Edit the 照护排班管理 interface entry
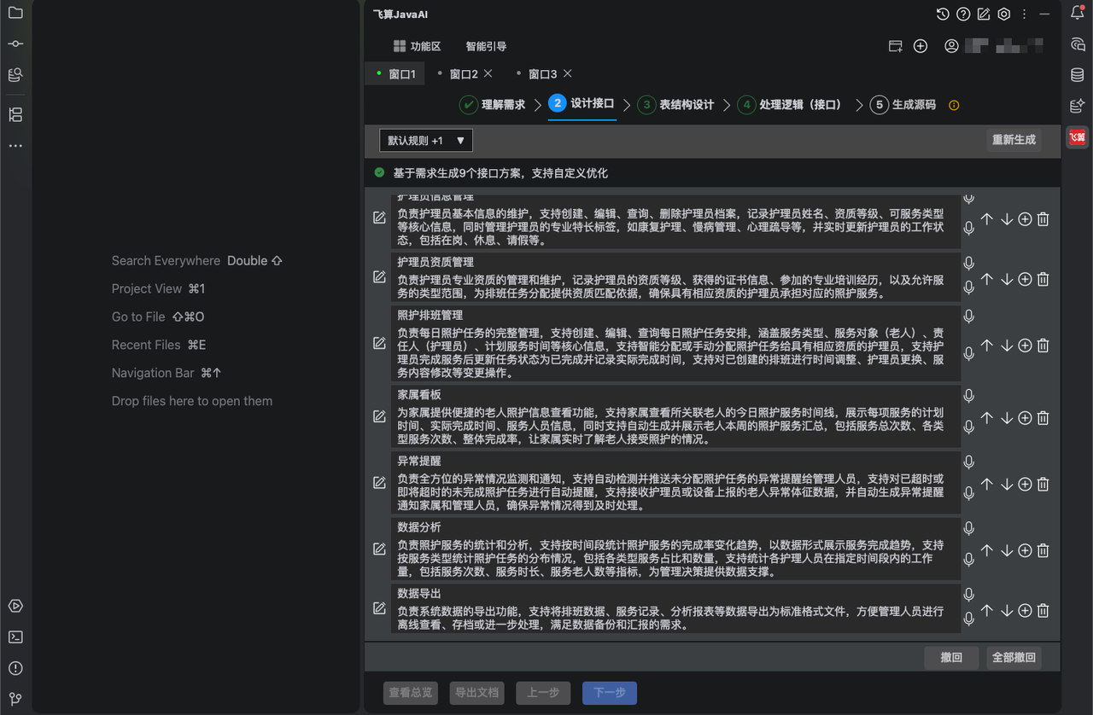1093x715 pixels. point(379,343)
